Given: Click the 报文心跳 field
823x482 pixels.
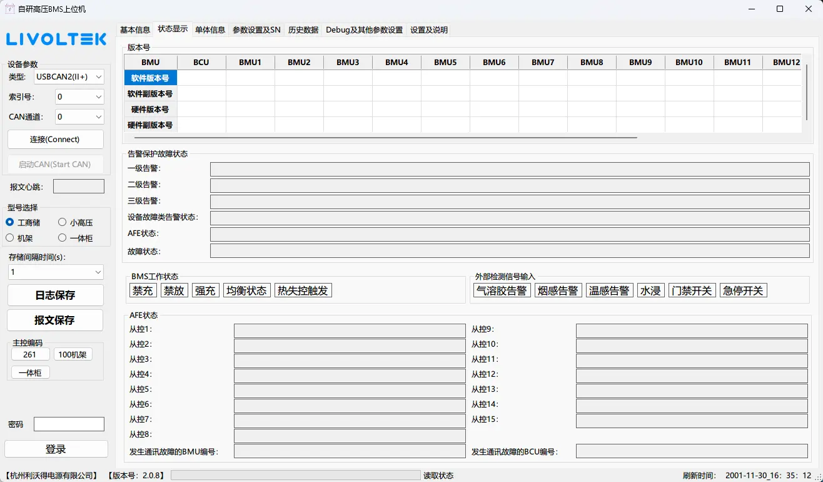Looking at the screenshot, I should coord(79,187).
